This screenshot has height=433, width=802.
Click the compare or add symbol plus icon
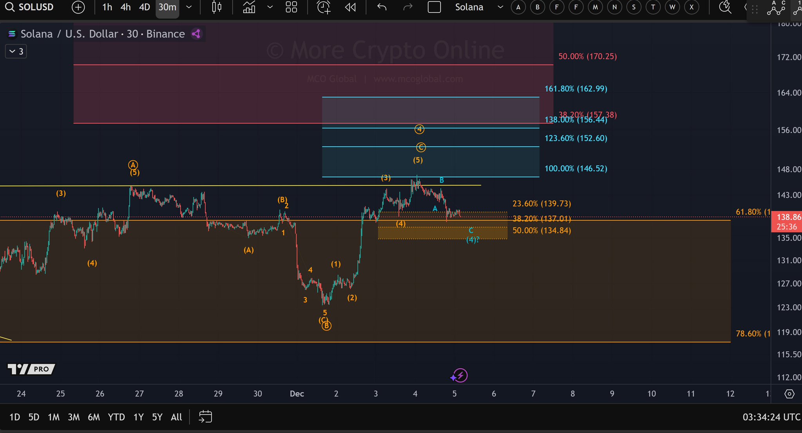78,7
